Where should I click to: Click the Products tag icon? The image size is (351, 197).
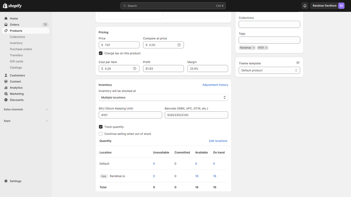6,31
